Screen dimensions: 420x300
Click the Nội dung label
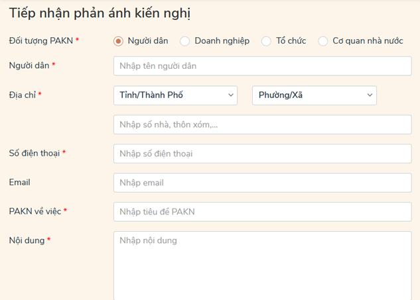pos(27,240)
